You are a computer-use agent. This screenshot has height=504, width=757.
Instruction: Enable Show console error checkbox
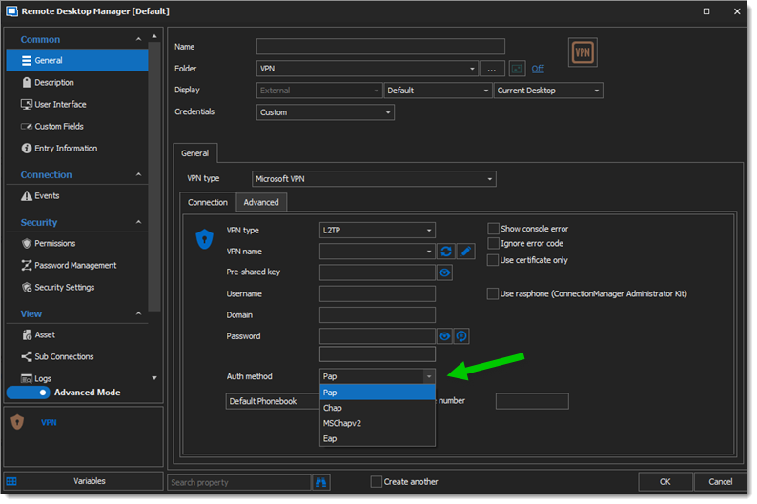(493, 229)
